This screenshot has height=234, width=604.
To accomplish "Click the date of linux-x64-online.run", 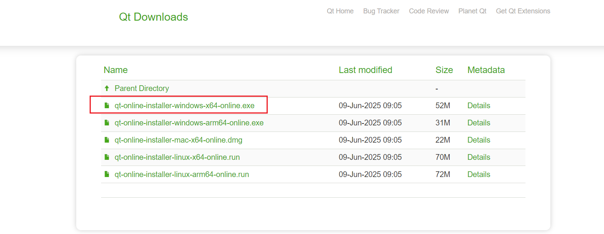I will pyautogui.click(x=370, y=157).
